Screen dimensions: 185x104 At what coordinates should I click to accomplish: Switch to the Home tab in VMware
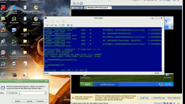[76, 8]
